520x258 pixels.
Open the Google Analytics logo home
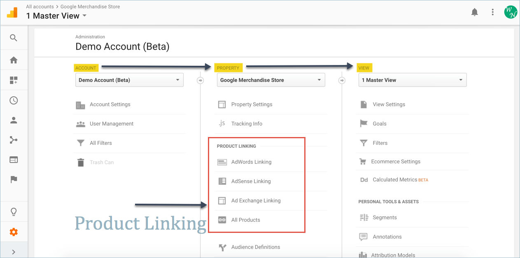point(12,12)
